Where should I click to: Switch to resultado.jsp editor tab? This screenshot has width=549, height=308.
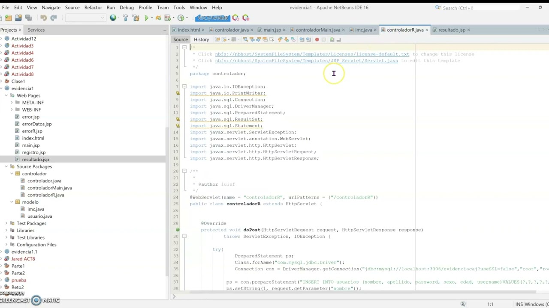click(452, 30)
